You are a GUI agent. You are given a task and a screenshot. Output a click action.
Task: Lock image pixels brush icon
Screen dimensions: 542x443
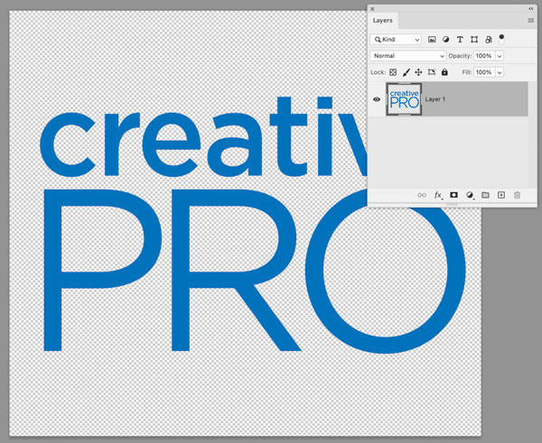tap(406, 72)
